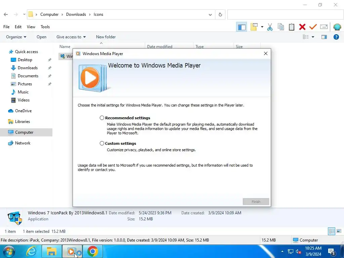This screenshot has width=344, height=258.
Task: Open the File menu
Action: [6, 27]
